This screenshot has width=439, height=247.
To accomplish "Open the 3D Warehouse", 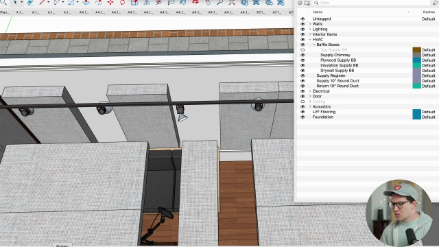I will (x=244, y=3).
